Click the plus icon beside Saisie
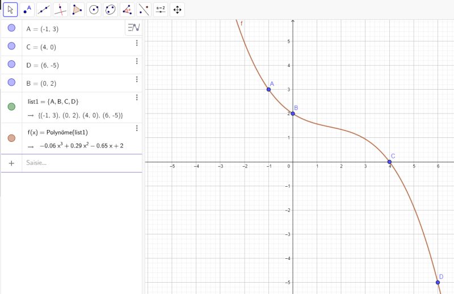454x294 pixels. point(11,163)
